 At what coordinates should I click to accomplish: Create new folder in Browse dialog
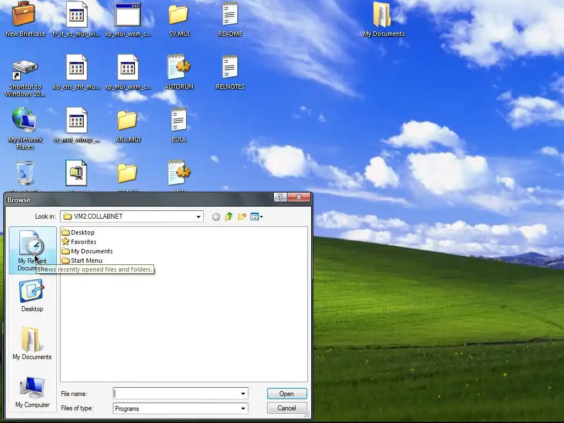(242, 216)
